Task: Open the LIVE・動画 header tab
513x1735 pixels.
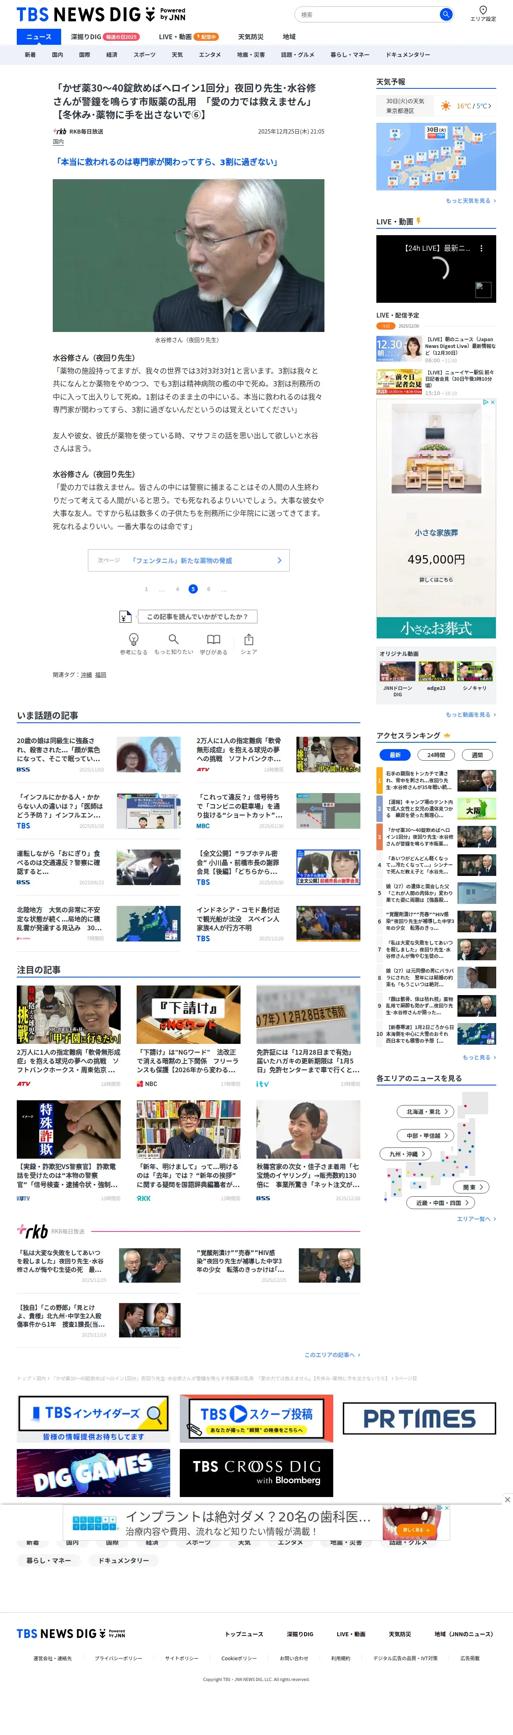Action: coord(189,36)
